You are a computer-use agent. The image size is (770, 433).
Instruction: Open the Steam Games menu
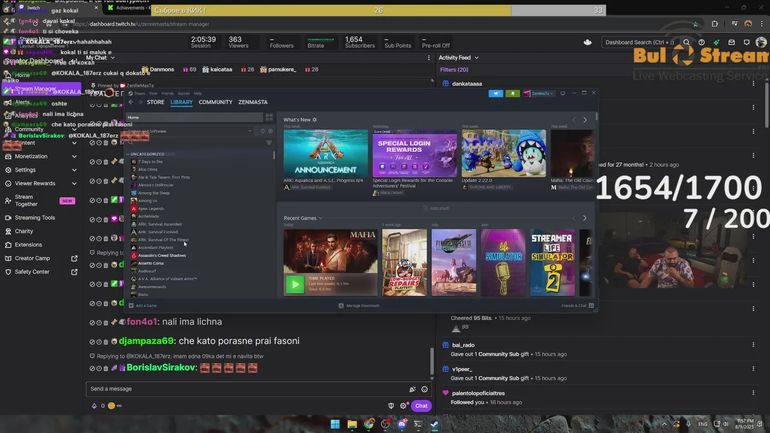(183, 93)
